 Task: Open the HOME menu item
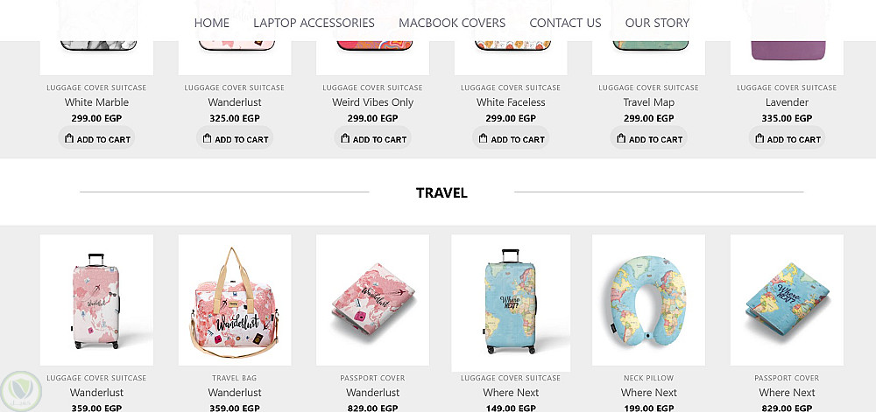tap(212, 23)
